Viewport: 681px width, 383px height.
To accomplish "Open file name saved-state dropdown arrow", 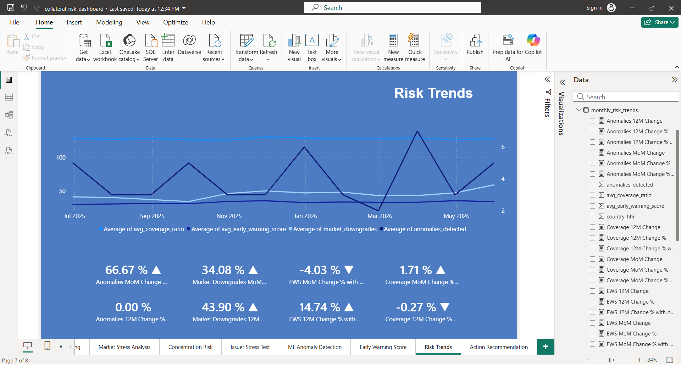I will click(x=184, y=8).
